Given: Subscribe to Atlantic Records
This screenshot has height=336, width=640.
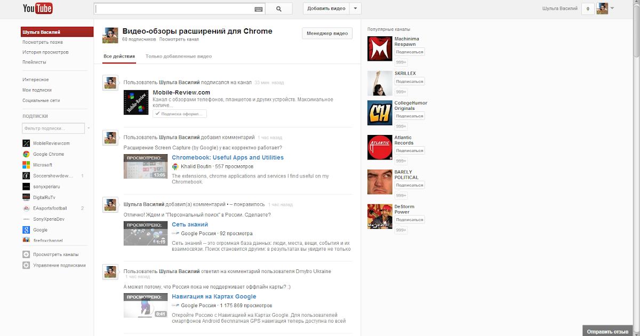Looking at the screenshot, I should 410,150.
